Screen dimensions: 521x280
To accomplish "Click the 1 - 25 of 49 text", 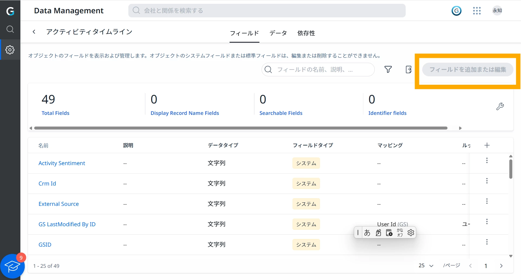I will pos(46,266).
